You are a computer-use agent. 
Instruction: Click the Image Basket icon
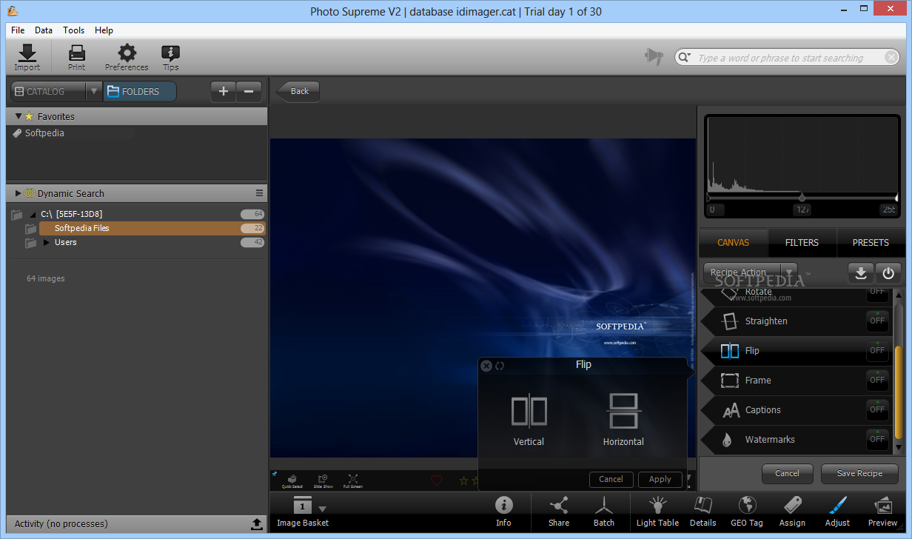[x=302, y=506]
